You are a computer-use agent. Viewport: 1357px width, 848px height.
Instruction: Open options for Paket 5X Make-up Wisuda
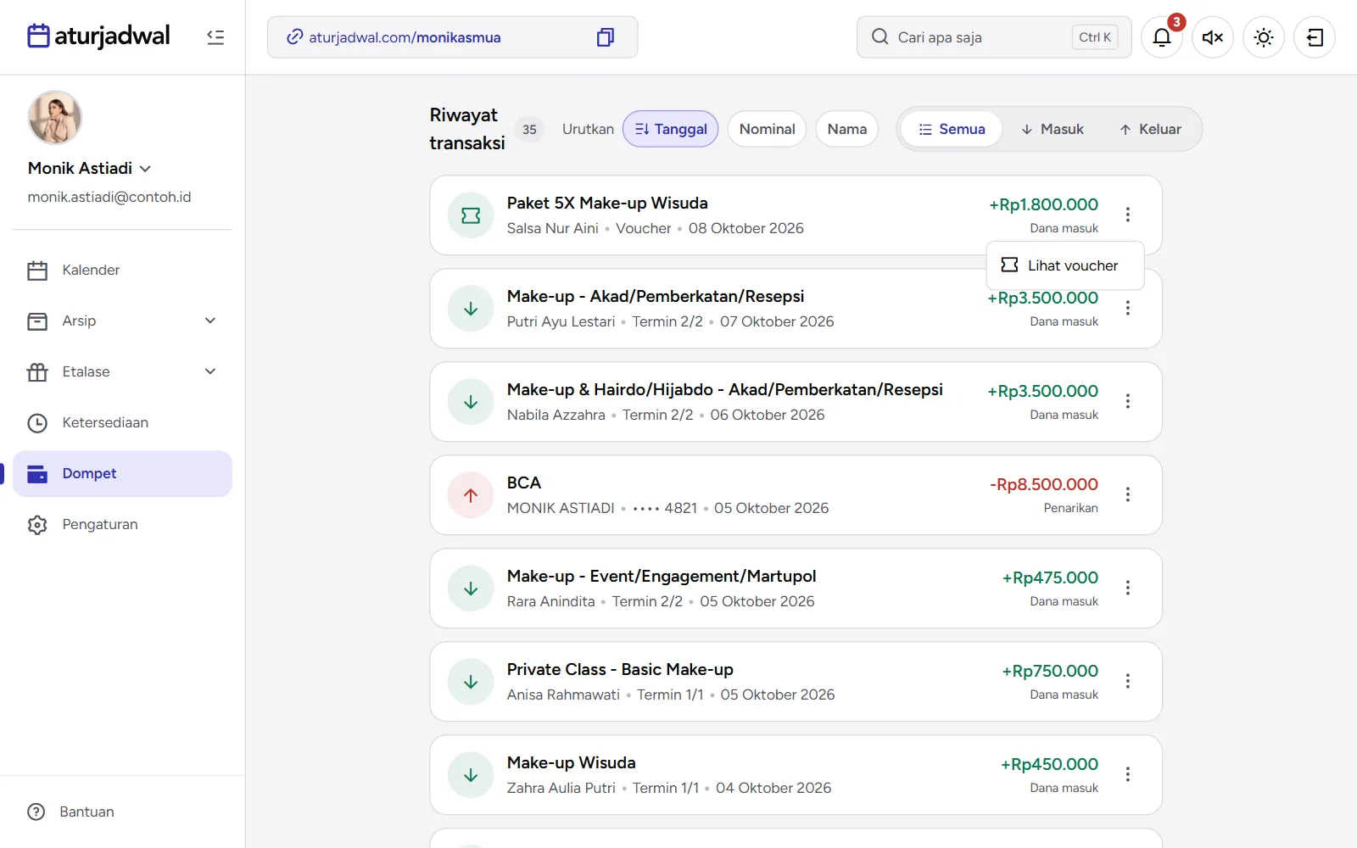point(1128,215)
